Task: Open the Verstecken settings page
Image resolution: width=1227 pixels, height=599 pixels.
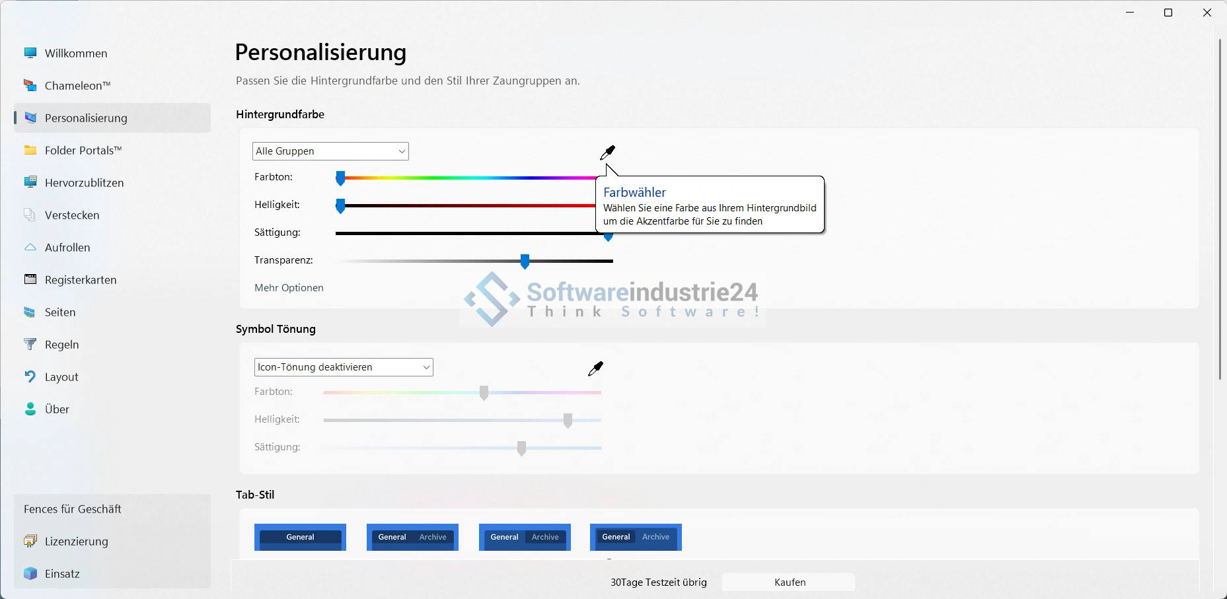Action: 72,215
